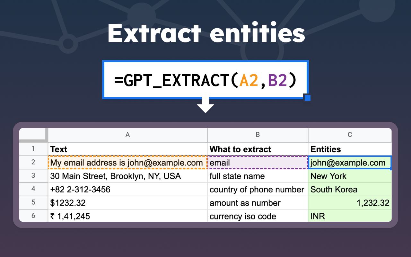Click the =GPT_EXTRACT(A2,B2) formula box
Viewport: 411px width, 257px height.
coord(205,80)
